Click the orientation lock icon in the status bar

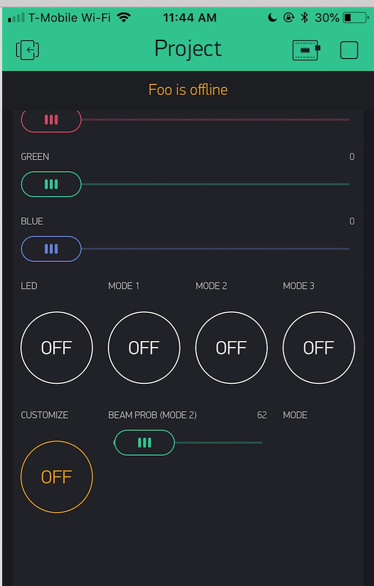(288, 17)
